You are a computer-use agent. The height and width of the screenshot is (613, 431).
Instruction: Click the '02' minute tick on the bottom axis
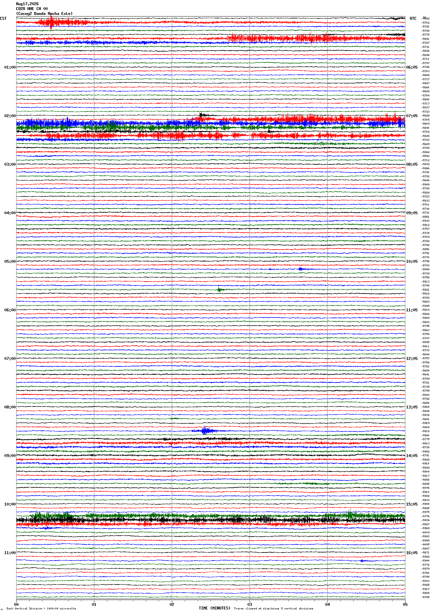(x=172, y=604)
